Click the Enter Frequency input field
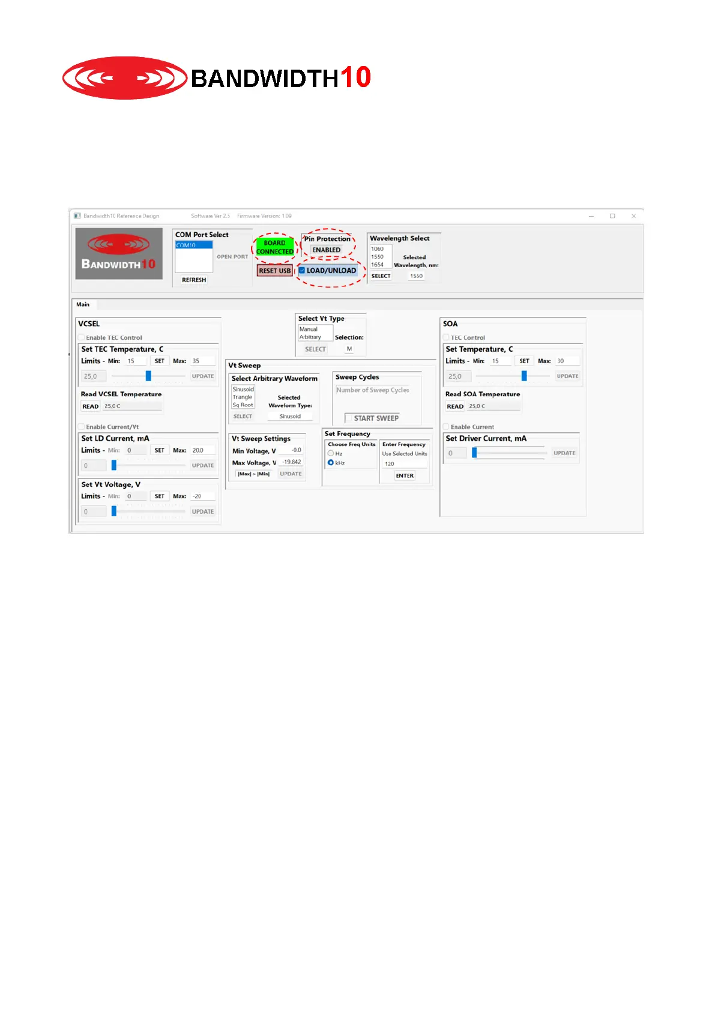 [405, 464]
